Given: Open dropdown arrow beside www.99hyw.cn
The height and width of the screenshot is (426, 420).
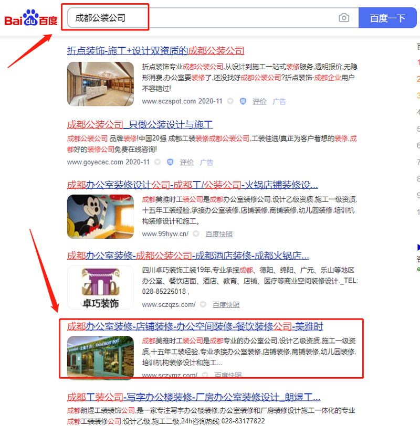Looking at the screenshot, I should pyautogui.click(x=196, y=234).
